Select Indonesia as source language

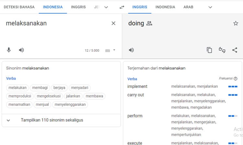(x=53, y=7)
